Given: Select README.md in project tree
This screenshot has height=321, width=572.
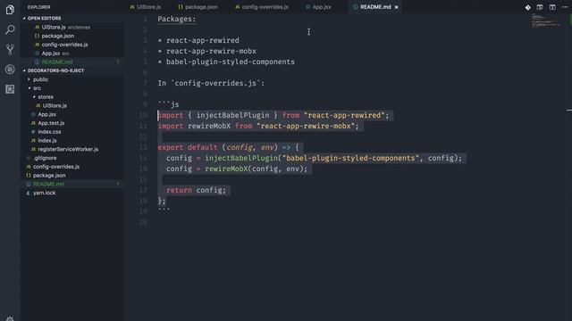Looking at the screenshot, I should (x=48, y=185).
